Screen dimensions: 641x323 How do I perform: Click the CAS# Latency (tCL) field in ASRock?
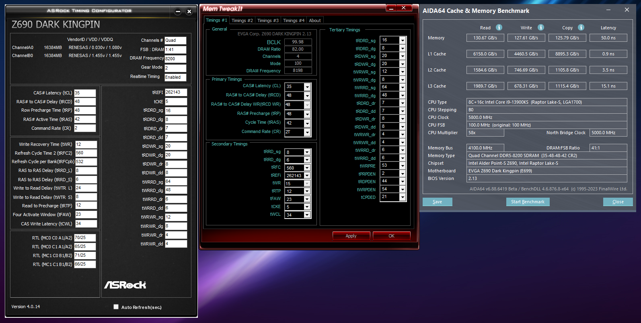coord(85,93)
